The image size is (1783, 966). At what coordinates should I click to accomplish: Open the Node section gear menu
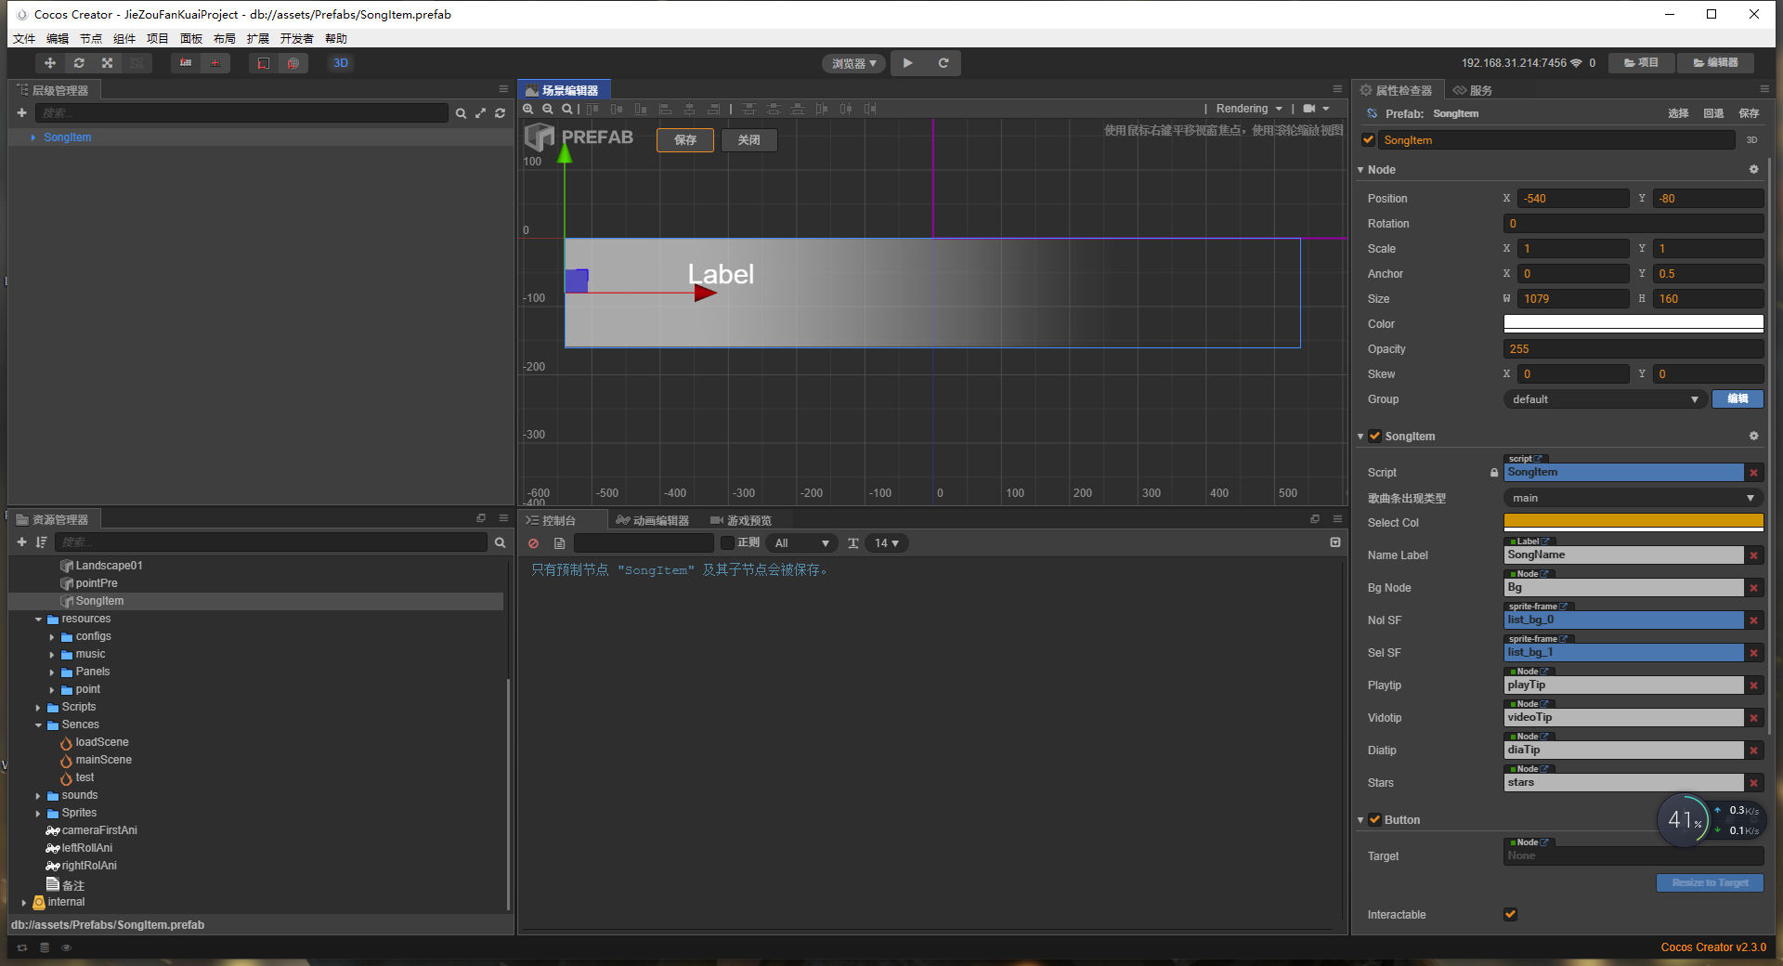(1753, 169)
